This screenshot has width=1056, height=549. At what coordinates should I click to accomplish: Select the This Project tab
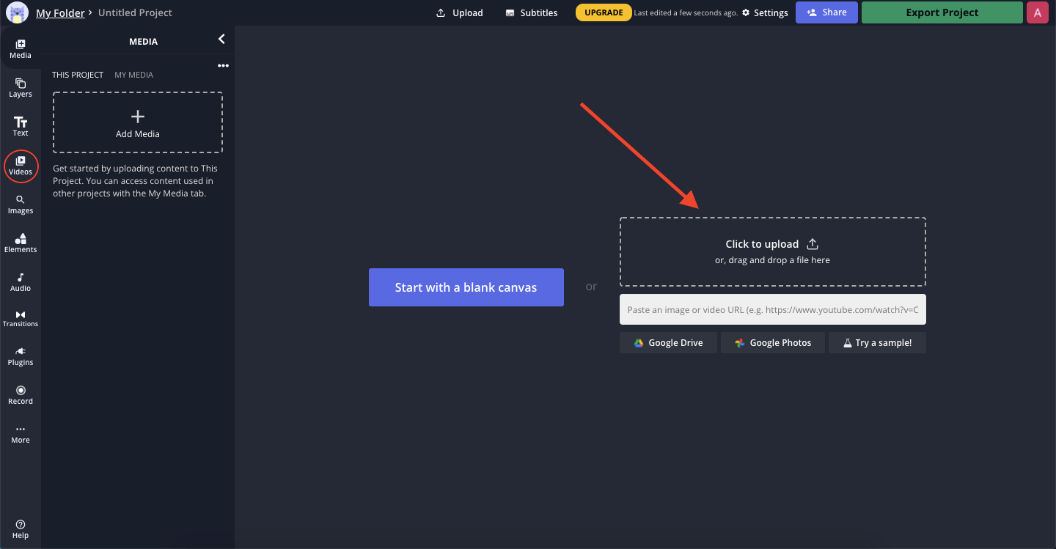click(x=78, y=75)
